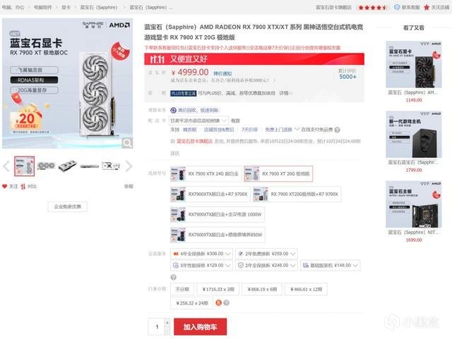452x339 pixels.
Task: Expand the ¥308.00 4-year warranty dropdown
Action: click(x=201, y=254)
